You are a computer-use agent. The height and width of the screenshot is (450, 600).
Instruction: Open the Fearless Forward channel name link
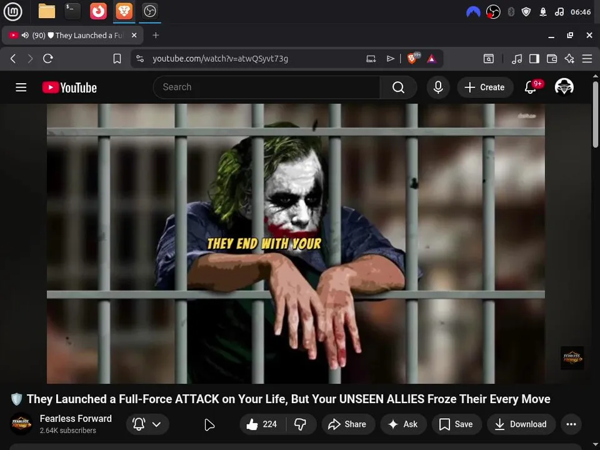pyautogui.click(x=76, y=419)
